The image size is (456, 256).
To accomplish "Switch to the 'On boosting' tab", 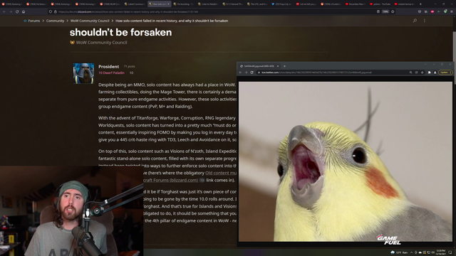I will tap(183, 4).
